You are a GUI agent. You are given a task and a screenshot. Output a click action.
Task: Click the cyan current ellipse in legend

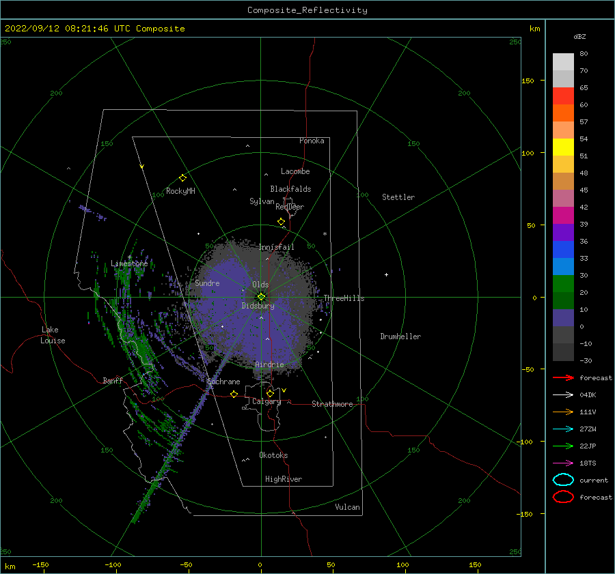click(564, 480)
